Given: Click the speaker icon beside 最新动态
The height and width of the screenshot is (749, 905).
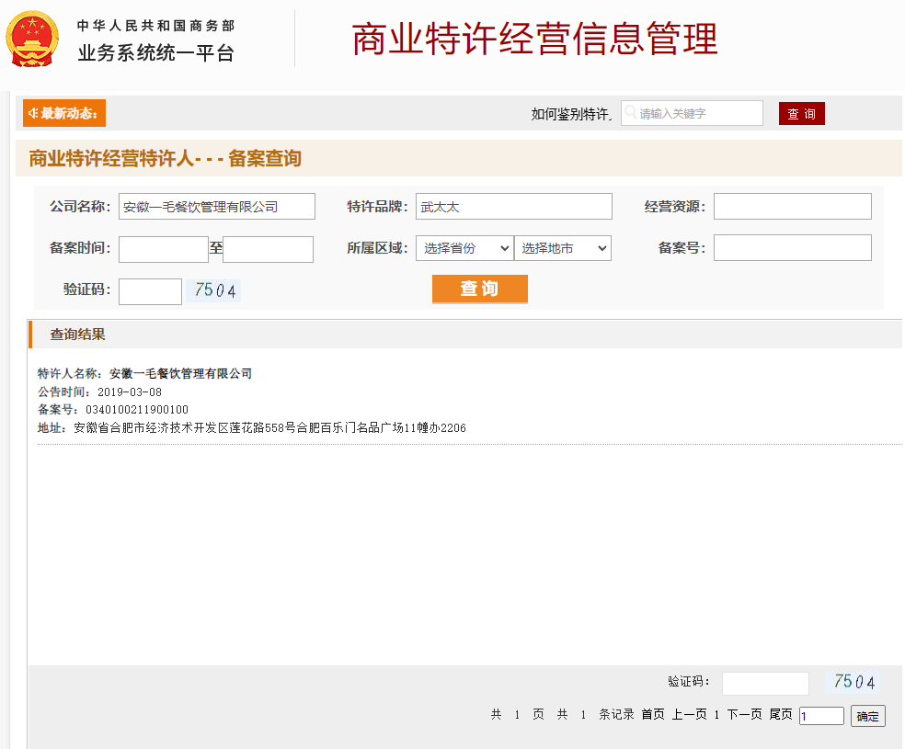Looking at the screenshot, I should tap(32, 113).
